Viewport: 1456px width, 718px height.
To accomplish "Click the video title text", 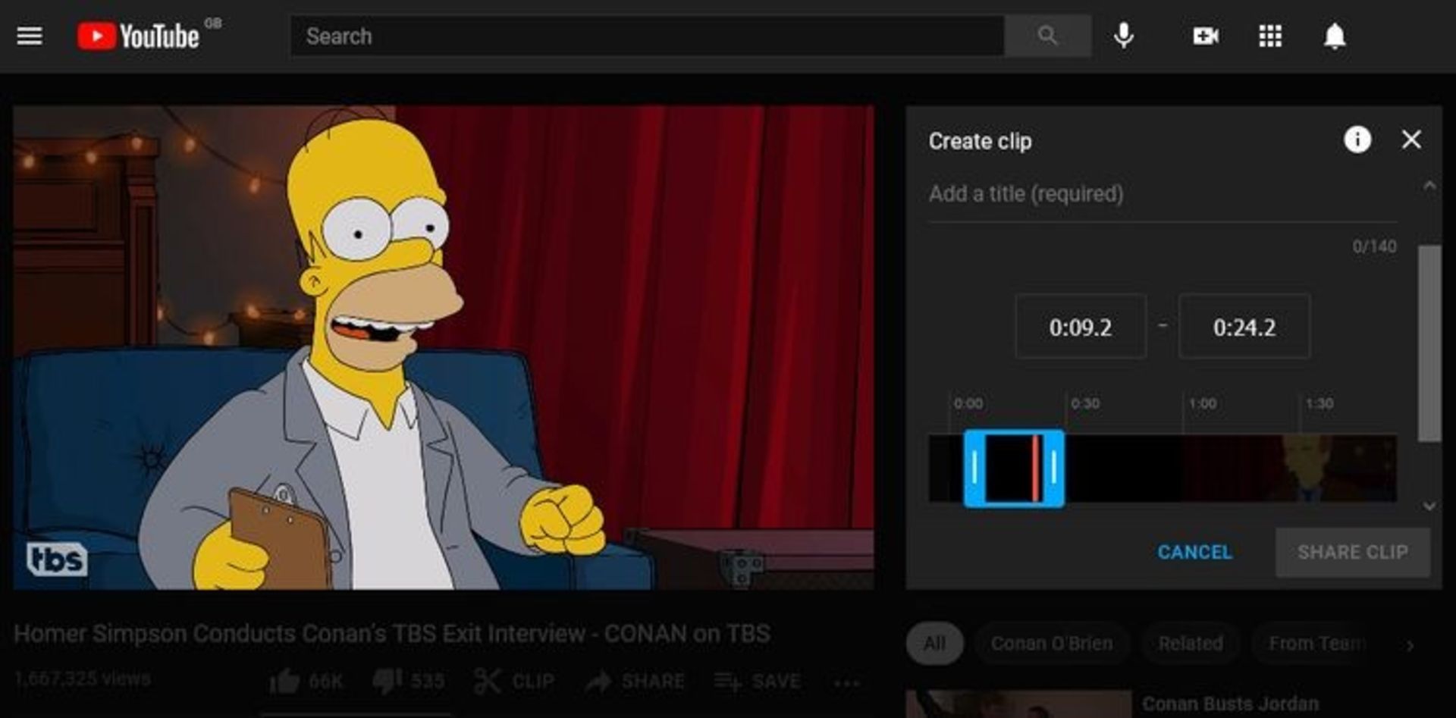I will pos(392,634).
